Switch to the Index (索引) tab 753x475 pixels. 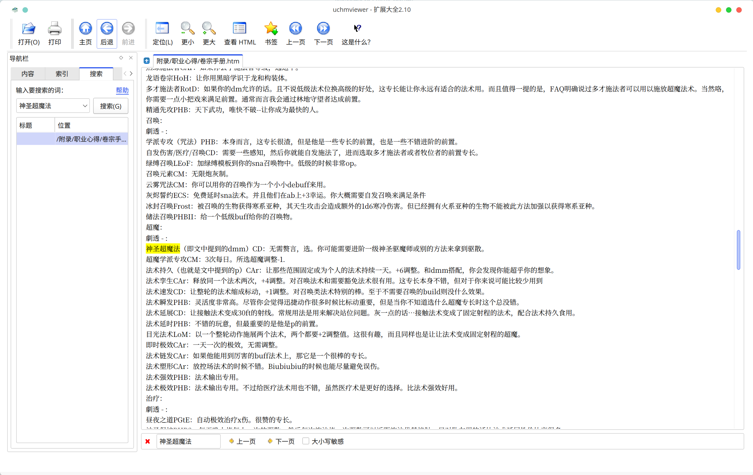click(62, 74)
